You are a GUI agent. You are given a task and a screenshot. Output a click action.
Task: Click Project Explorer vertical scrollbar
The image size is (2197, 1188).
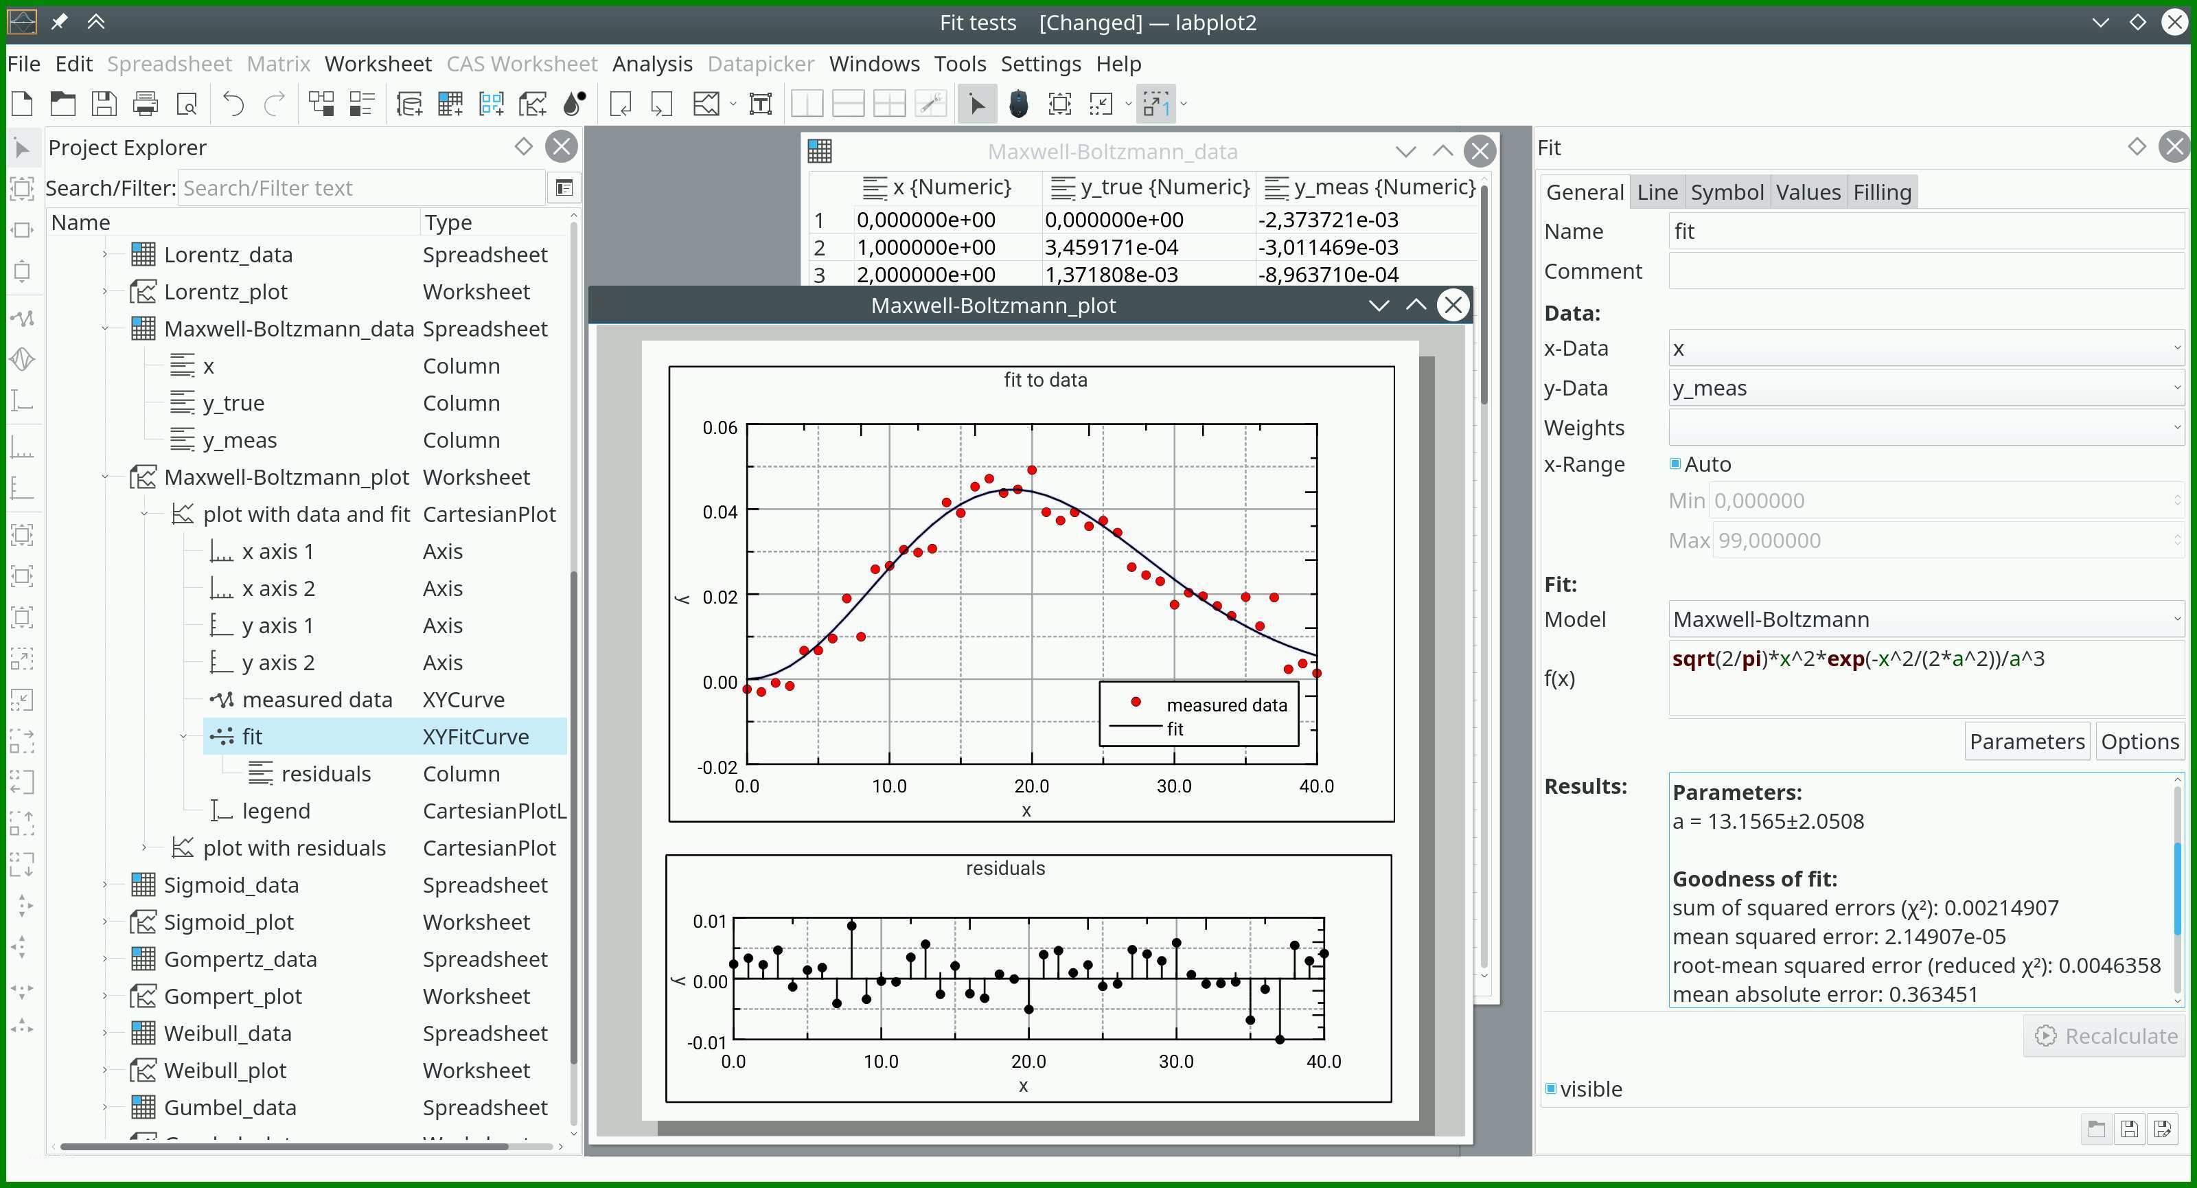(x=574, y=817)
